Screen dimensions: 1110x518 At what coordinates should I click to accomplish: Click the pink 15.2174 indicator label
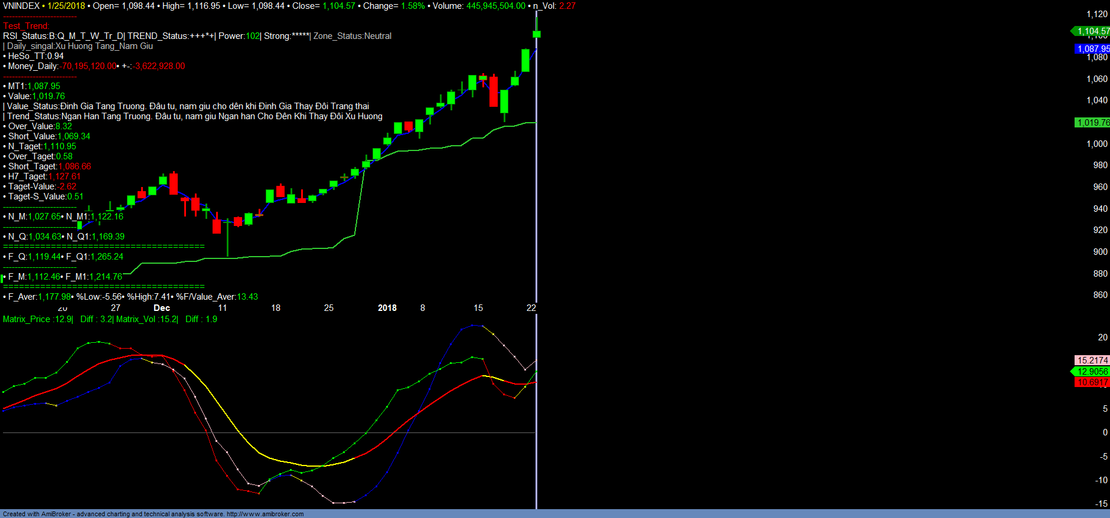(x=1092, y=360)
